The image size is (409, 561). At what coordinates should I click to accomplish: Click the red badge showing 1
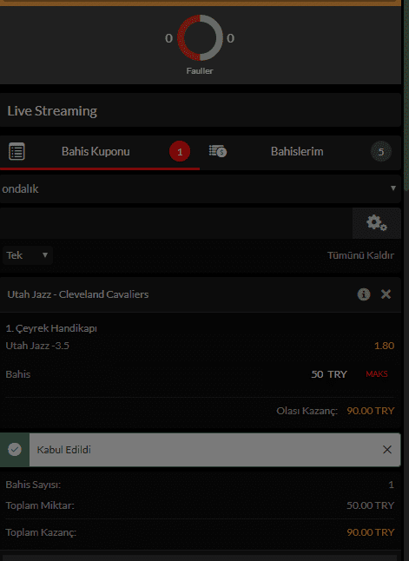(x=180, y=151)
